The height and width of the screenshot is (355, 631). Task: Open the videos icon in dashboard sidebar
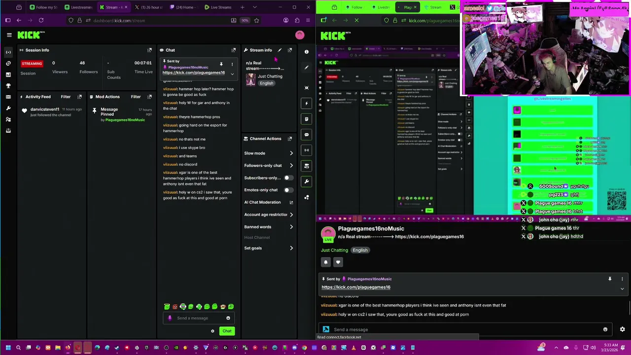pos(8,97)
